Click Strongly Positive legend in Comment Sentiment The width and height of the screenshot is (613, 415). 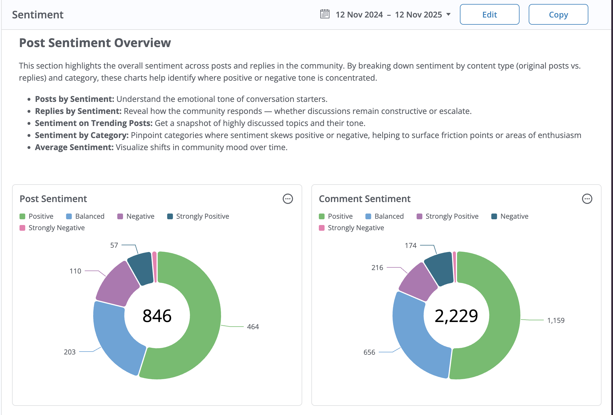[452, 216]
